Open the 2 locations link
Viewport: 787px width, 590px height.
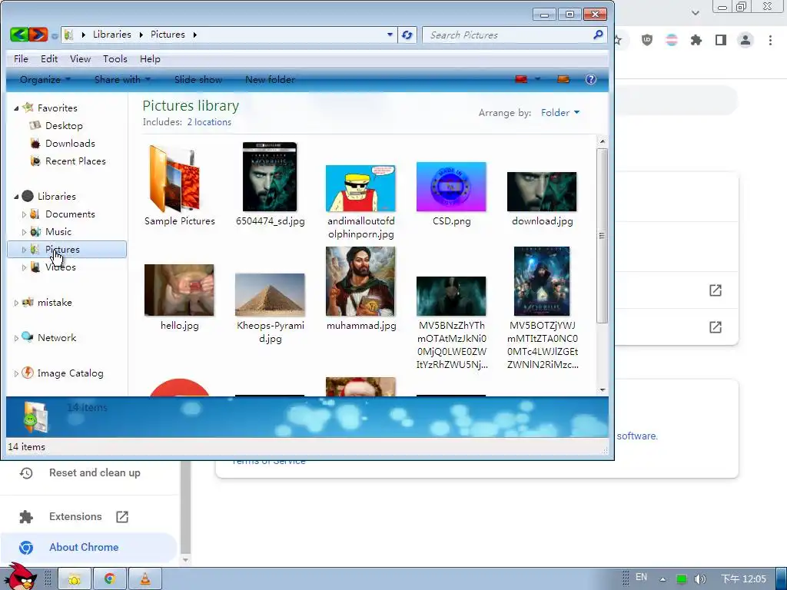coord(209,122)
